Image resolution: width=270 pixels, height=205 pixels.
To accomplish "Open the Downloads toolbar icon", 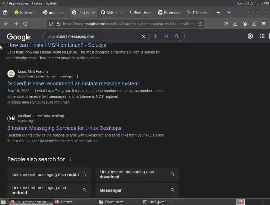I will click(235, 24).
